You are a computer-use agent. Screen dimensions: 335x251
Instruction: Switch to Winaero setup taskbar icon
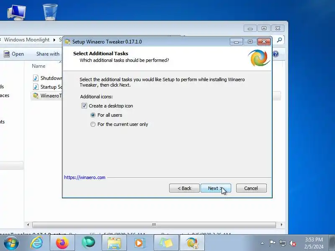tap(192, 243)
